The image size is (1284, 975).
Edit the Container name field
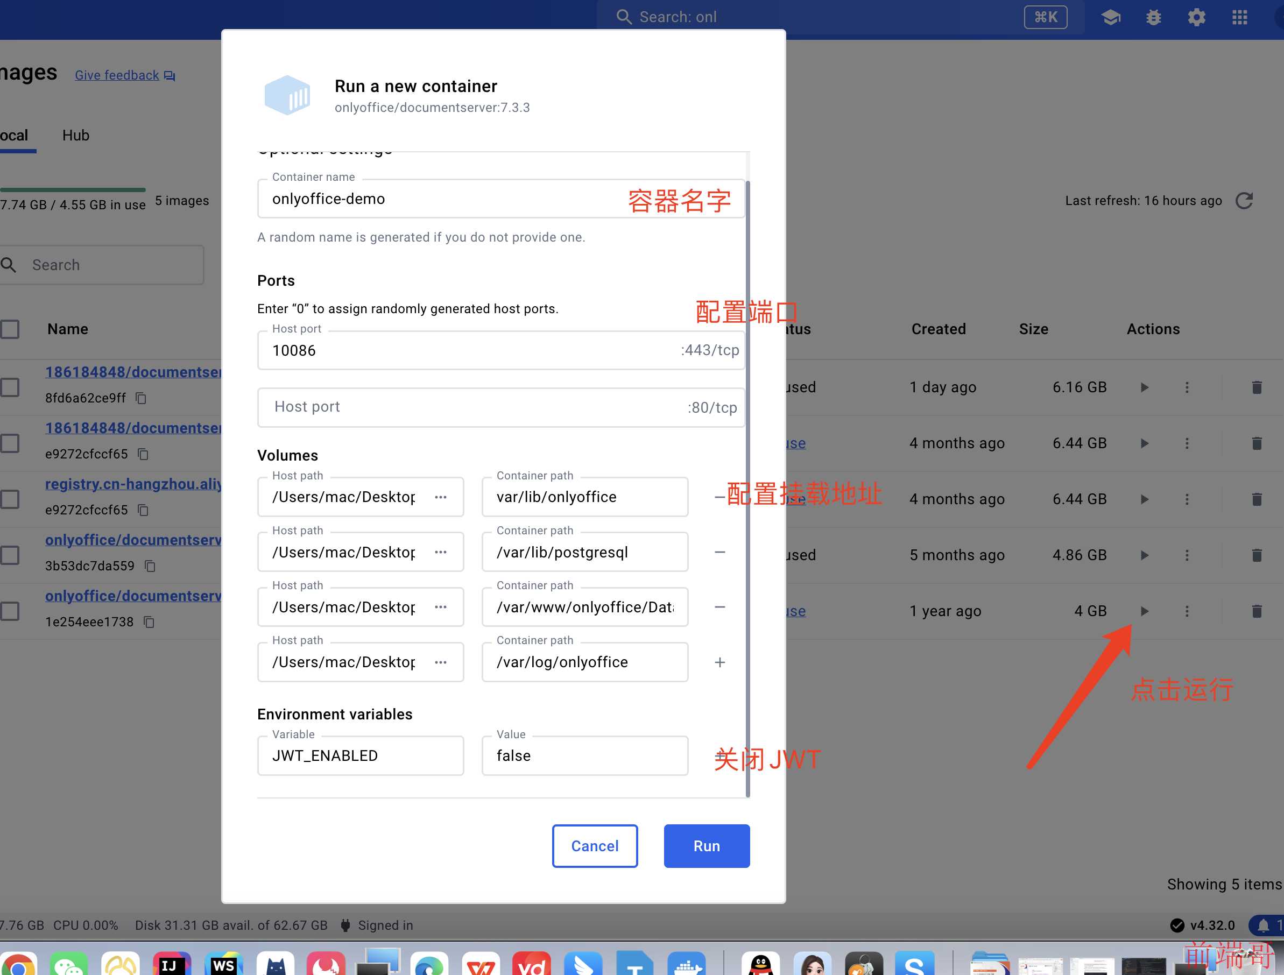tap(501, 199)
